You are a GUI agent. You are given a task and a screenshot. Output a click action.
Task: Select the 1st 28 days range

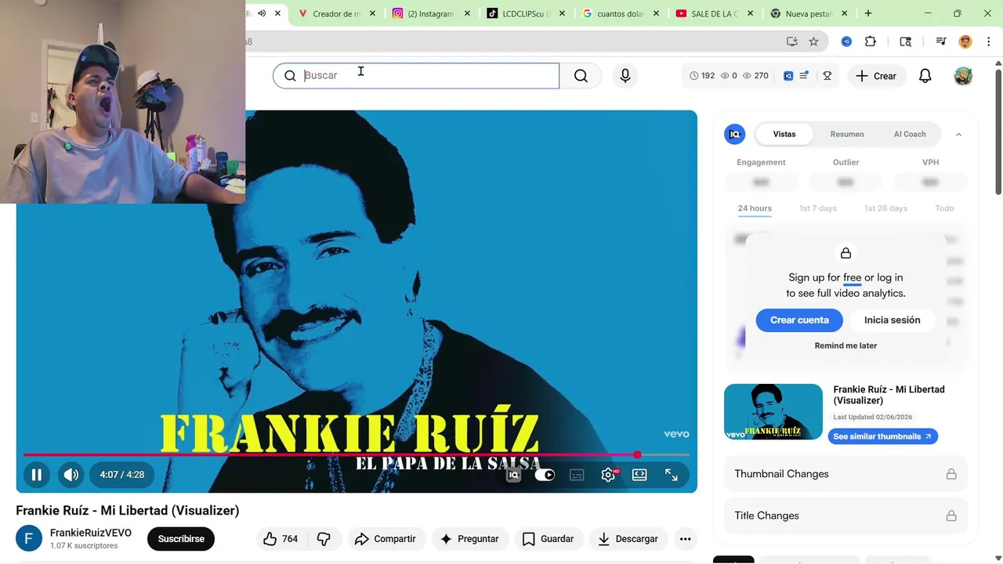(x=885, y=208)
